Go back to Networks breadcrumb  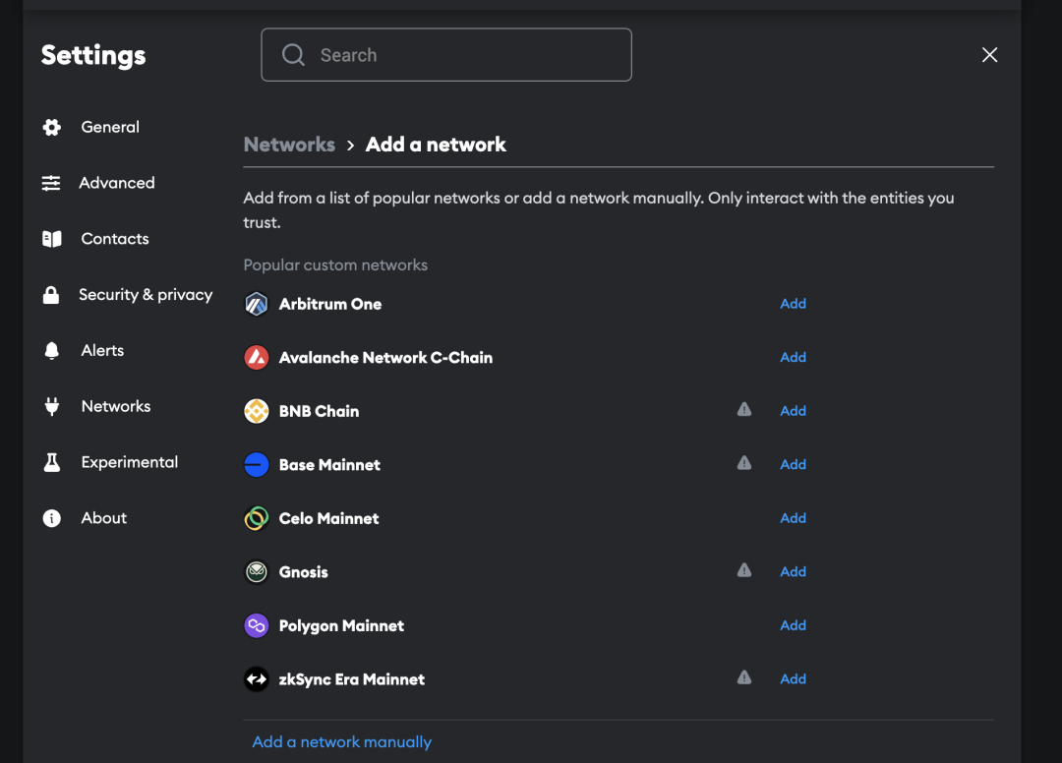tap(289, 145)
